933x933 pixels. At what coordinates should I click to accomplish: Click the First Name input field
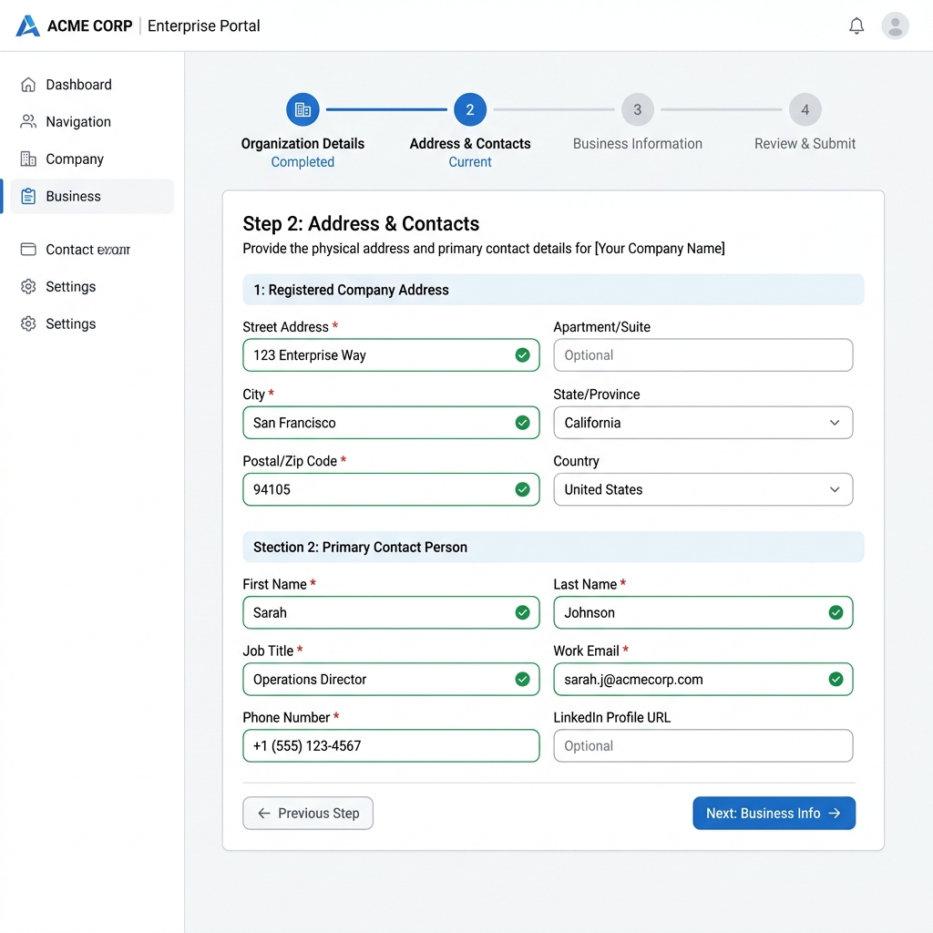click(391, 613)
